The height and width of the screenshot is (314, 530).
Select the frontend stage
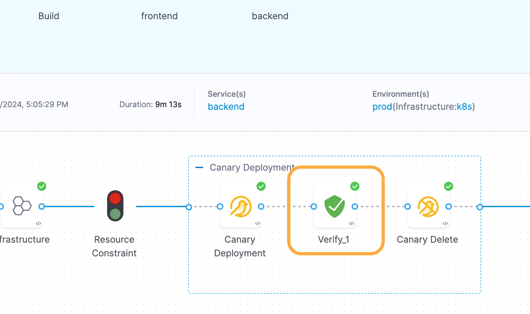(x=159, y=16)
